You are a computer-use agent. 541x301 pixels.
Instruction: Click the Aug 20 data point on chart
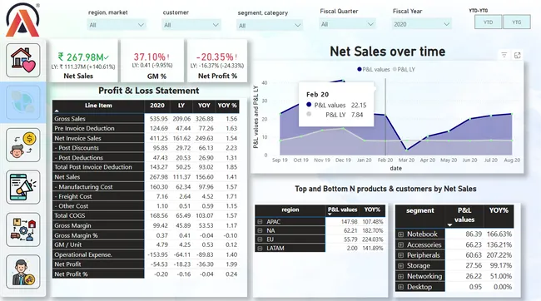click(x=512, y=114)
